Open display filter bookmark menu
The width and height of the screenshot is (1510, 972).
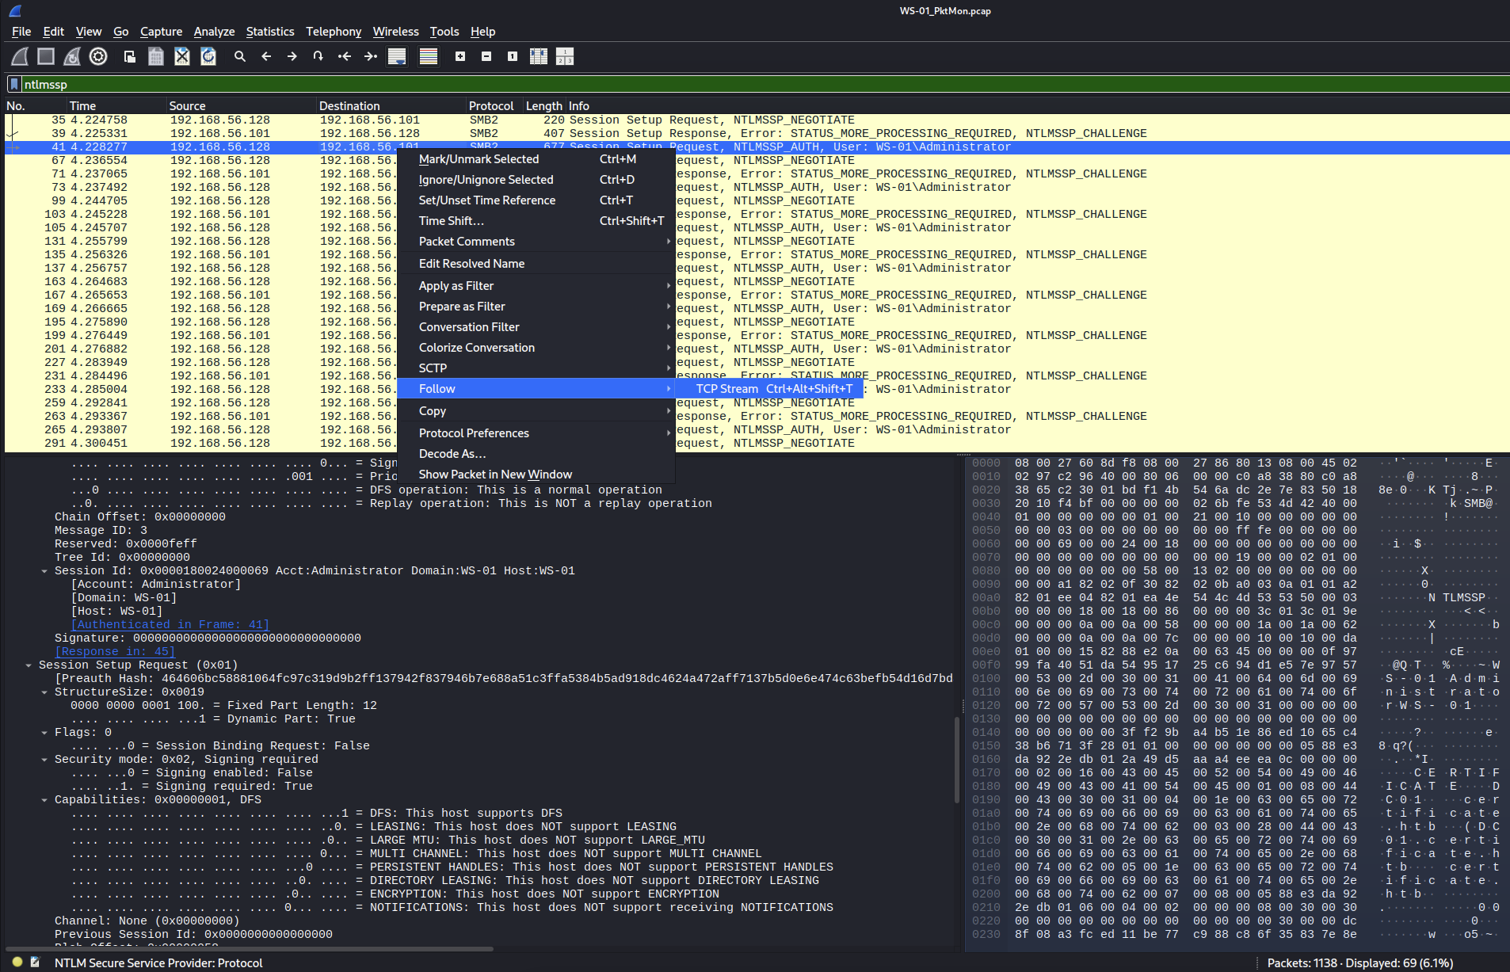point(14,84)
